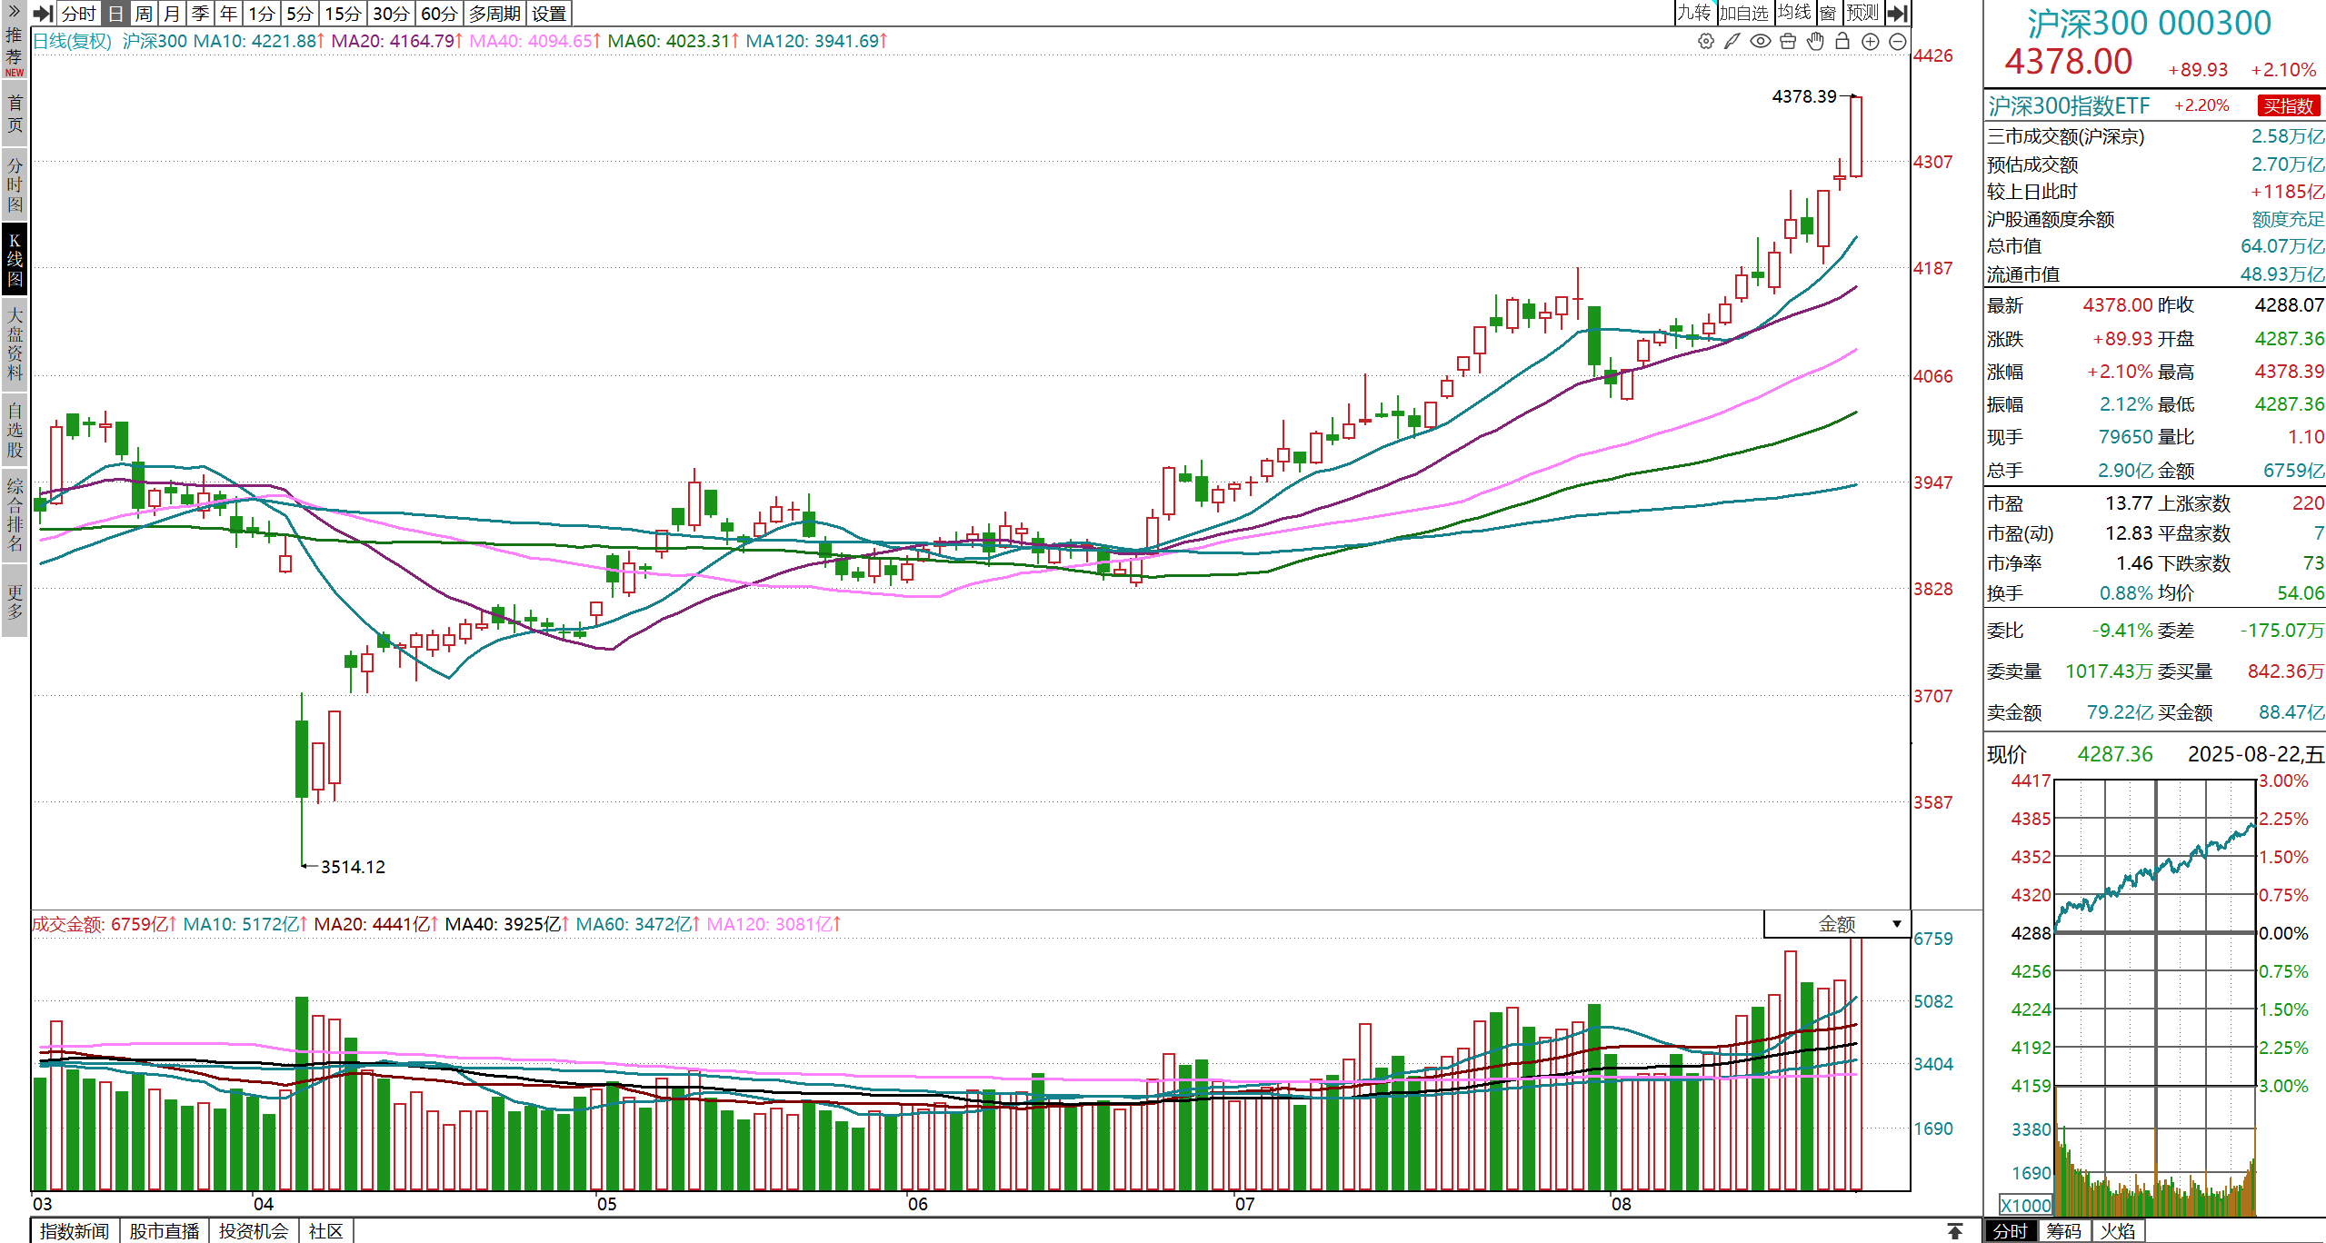The width and height of the screenshot is (2326, 1243).
Task: Expand left sidebar double-chevron
Action: [14, 12]
